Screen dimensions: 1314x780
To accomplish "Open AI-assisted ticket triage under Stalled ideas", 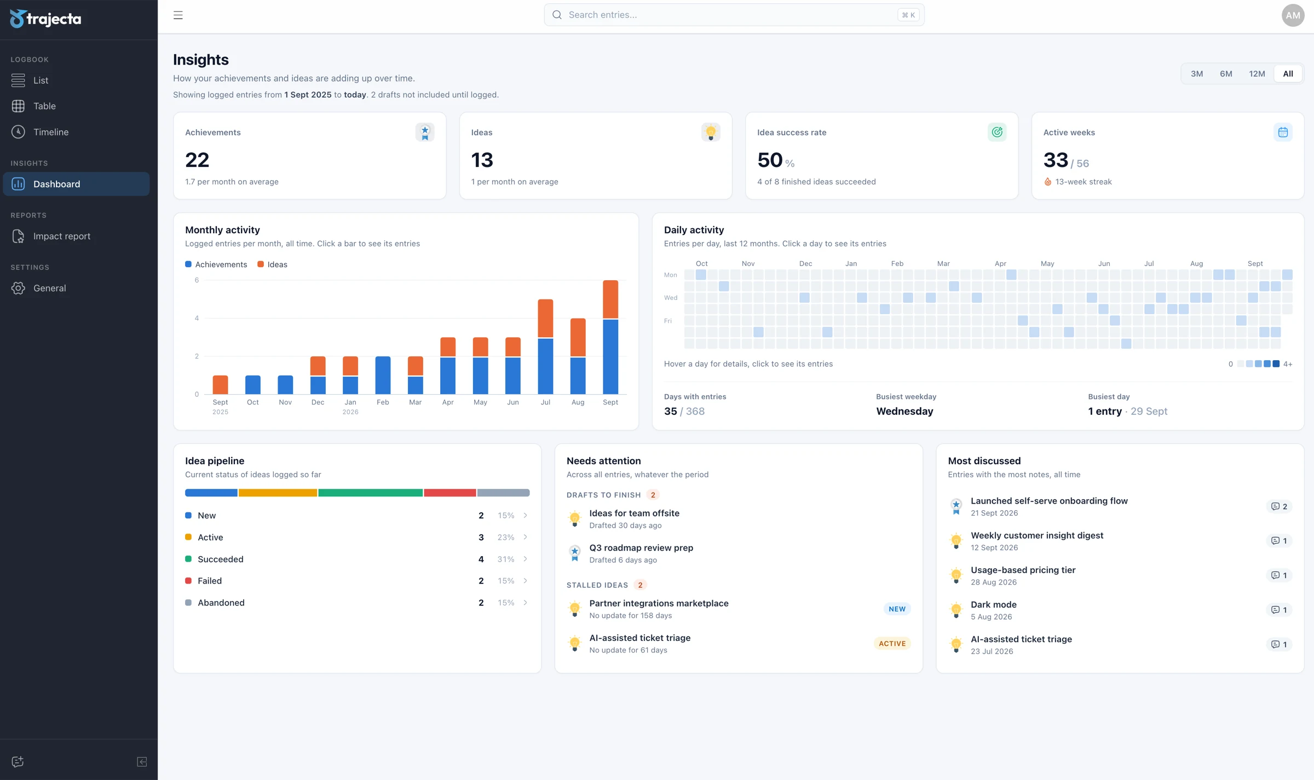I will [739, 643].
